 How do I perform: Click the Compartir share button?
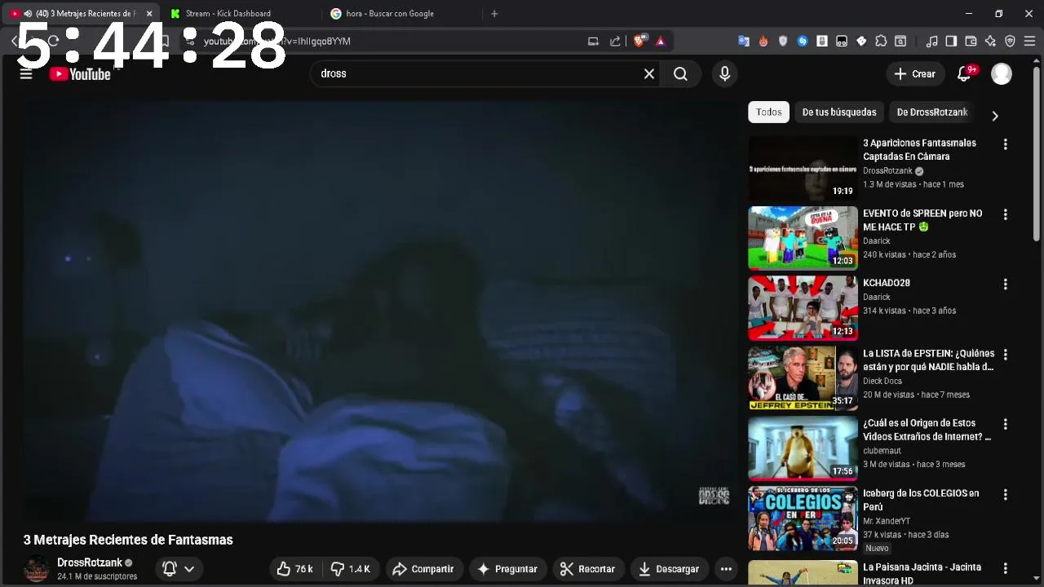click(x=423, y=569)
